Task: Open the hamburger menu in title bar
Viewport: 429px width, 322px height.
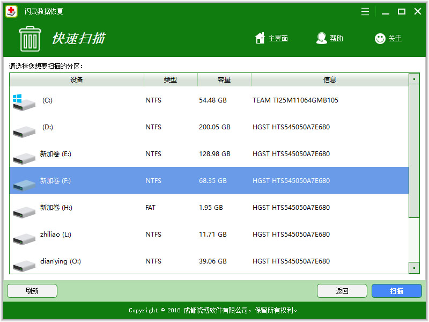Action: 365,11
